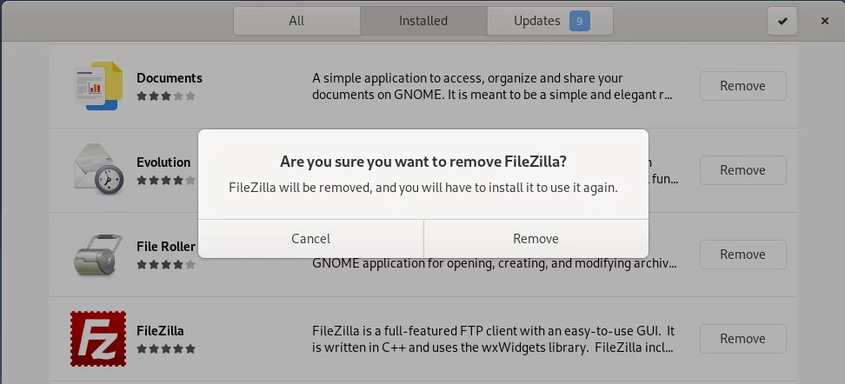Switch to the All tab
The image size is (845, 384).
(x=296, y=21)
